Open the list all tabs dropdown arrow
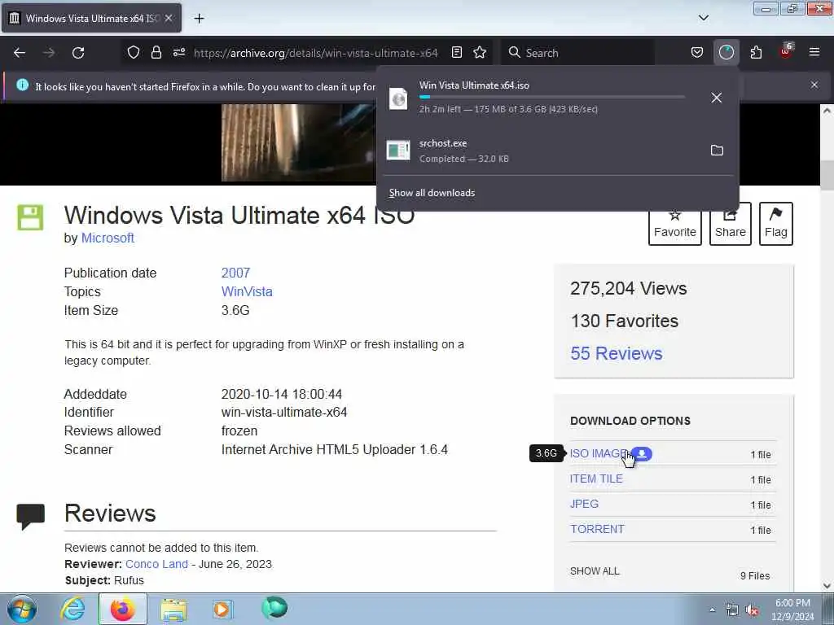Image resolution: width=834 pixels, height=625 pixels. click(703, 18)
